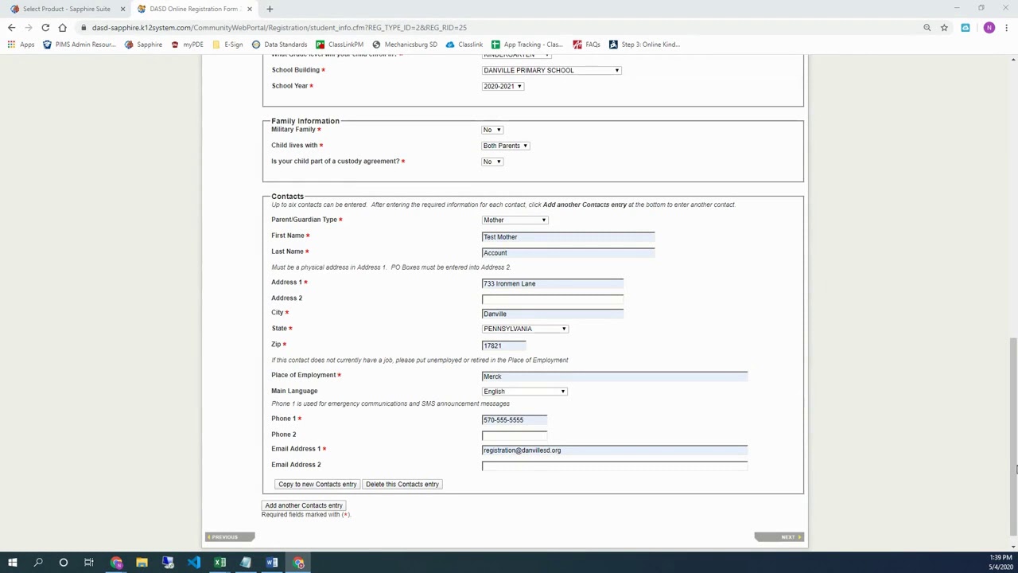The height and width of the screenshot is (573, 1018).
Task: Open the Child lives with dropdown
Action: pyautogui.click(x=506, y=146)
